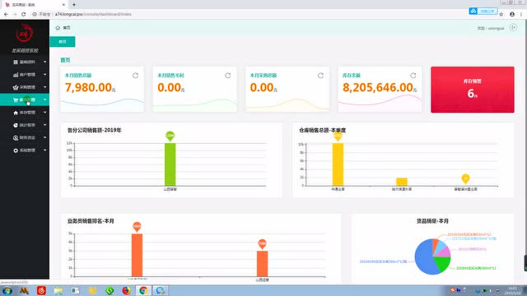
Task: Click the home icon in the breadcrumb
Action: [58, 28]
